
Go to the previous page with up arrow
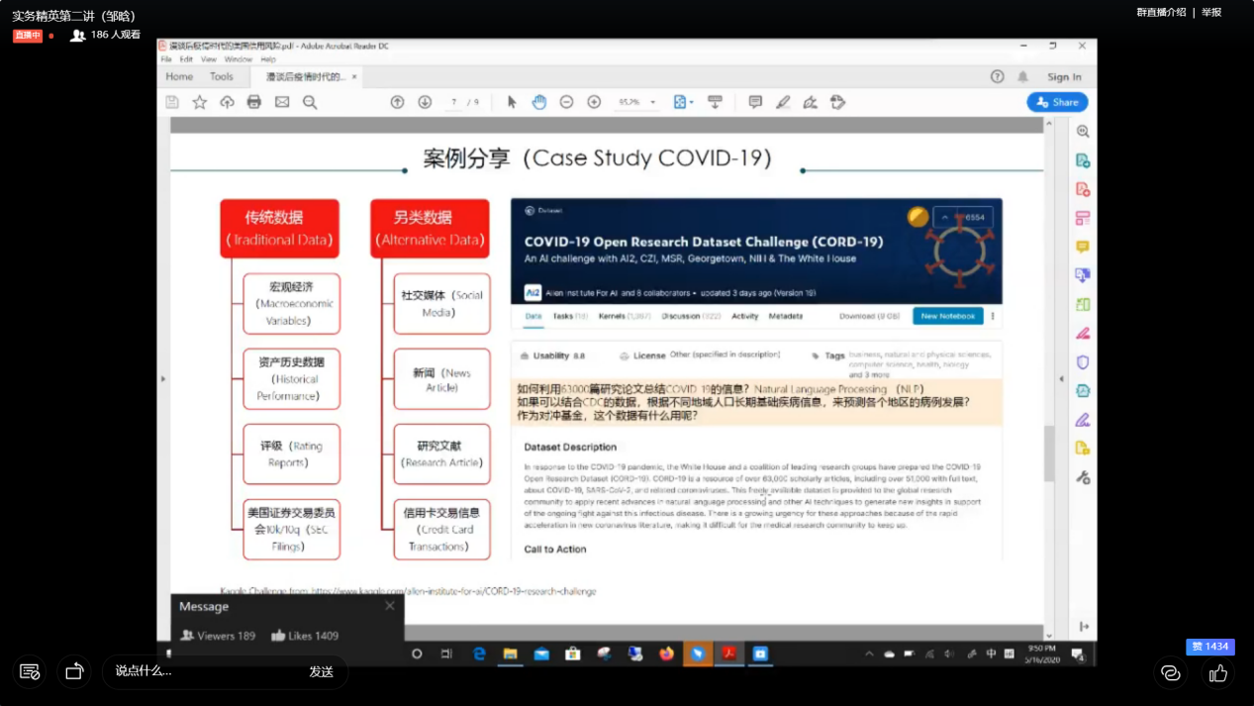click(x=397, y=102)
